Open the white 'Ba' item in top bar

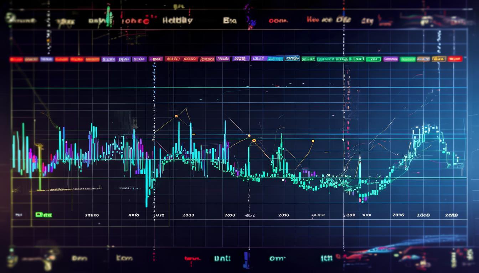pos(230,21)
